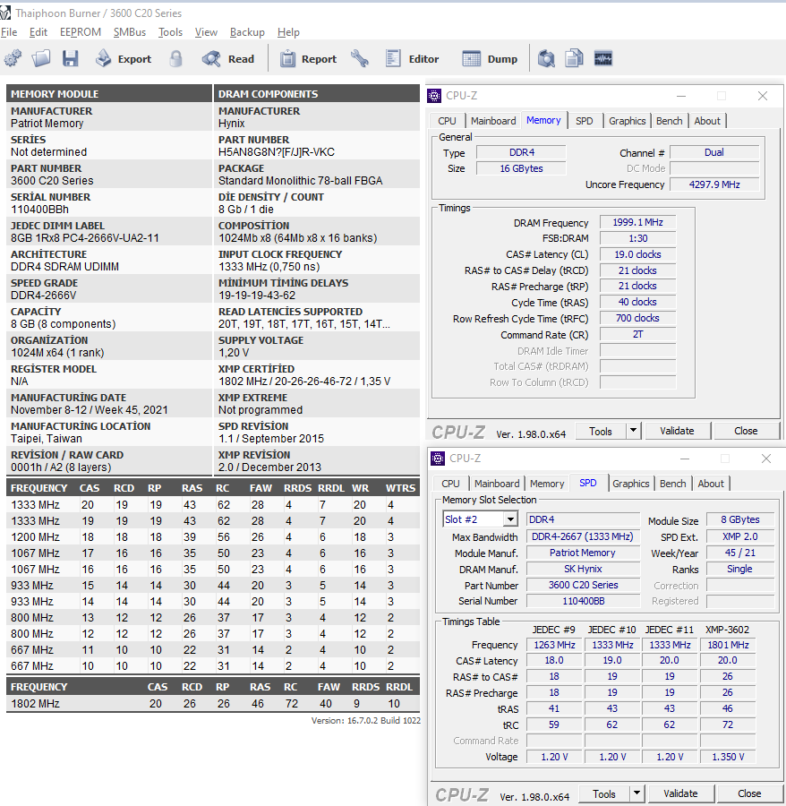This screenshot has height=806, width=786.
Task: Show the hex Dump view
Action: 490,59
